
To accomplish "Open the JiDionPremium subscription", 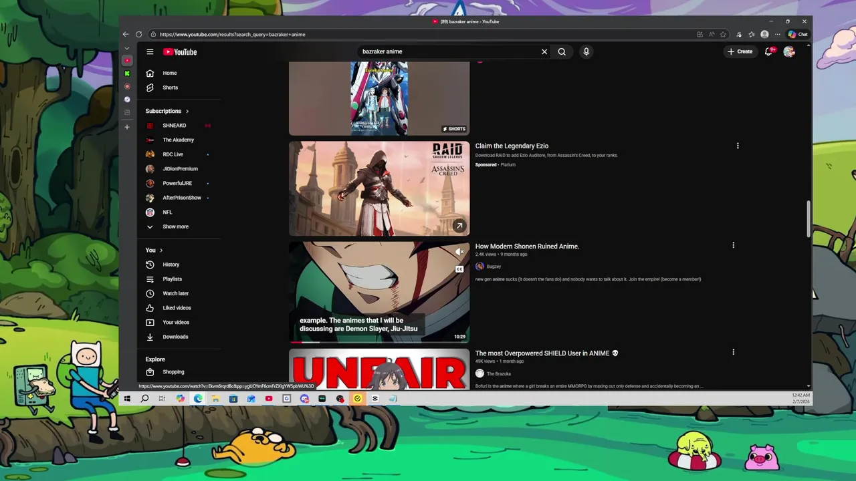I will pyautogui.click(x=179, y=169).
